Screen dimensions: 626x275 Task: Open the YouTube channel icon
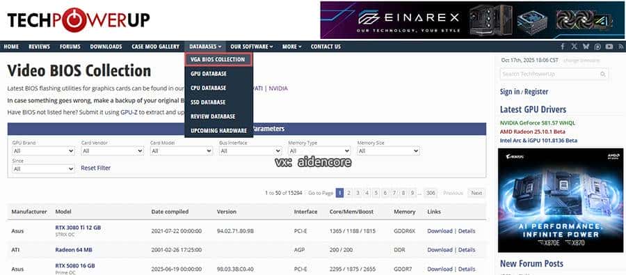(x=609, y=47)
